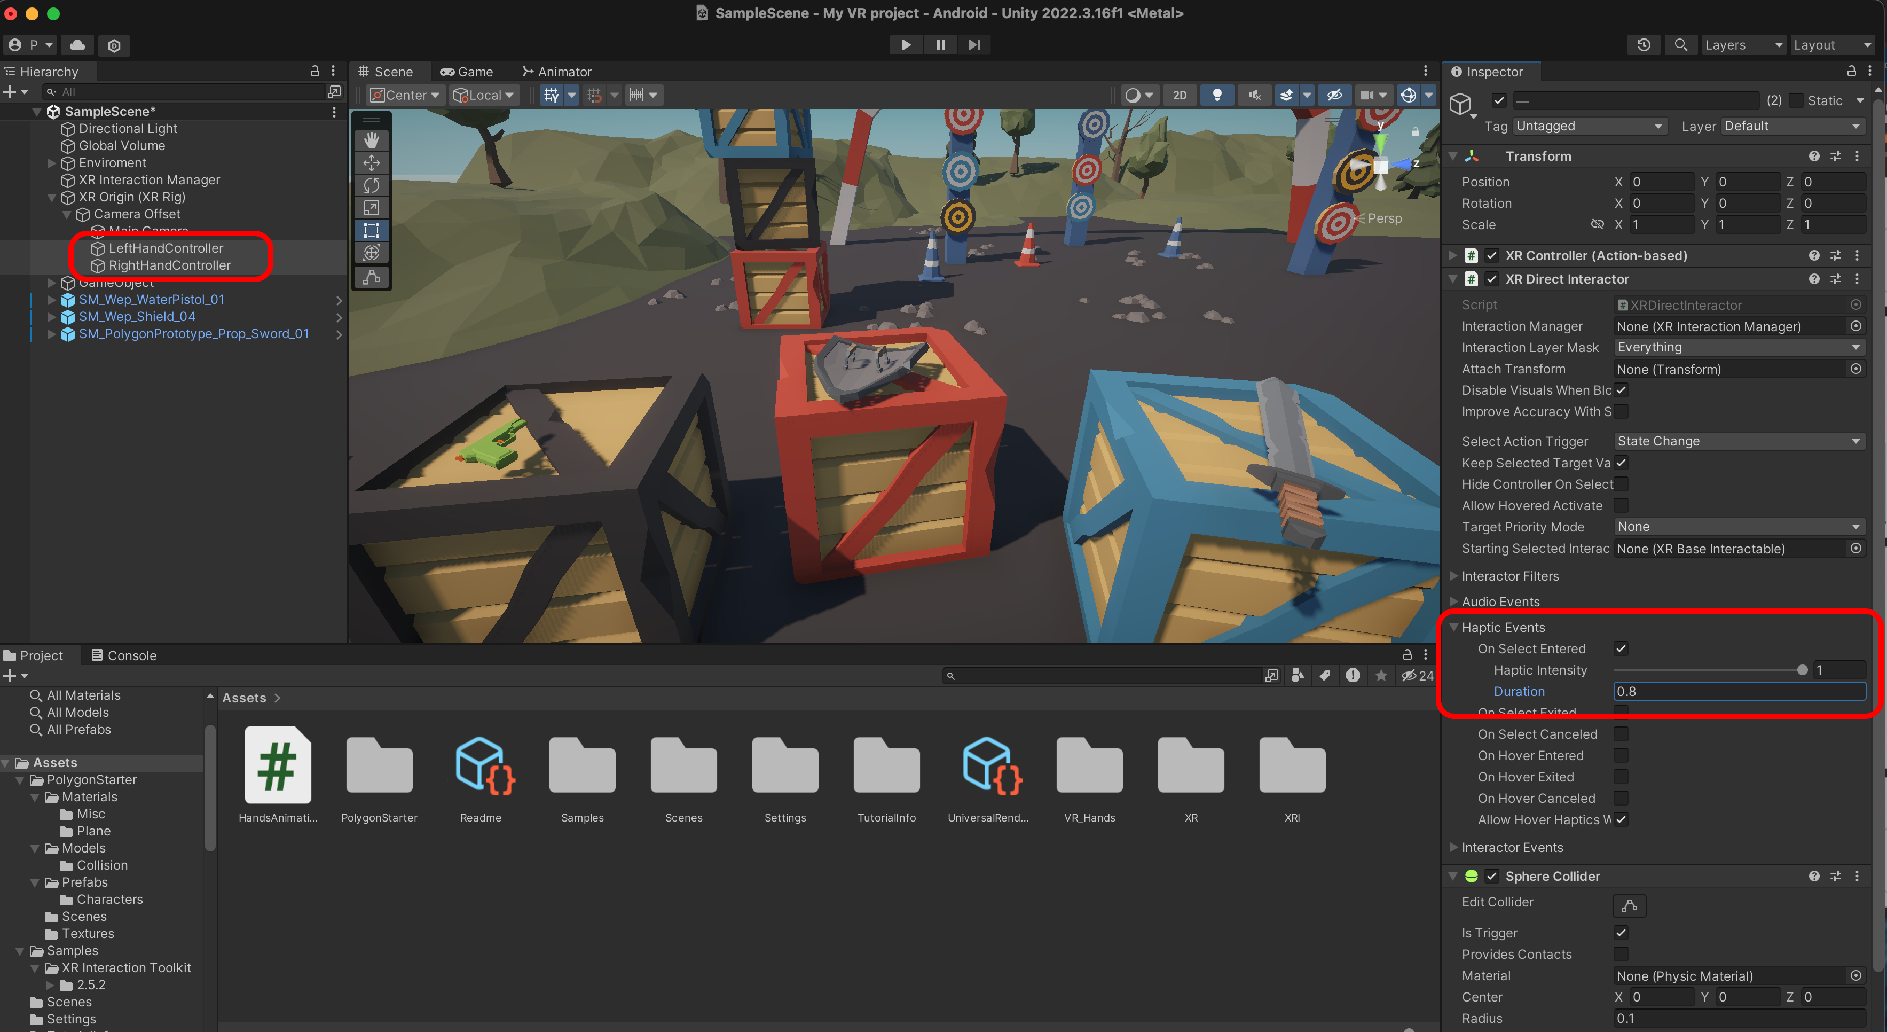Select the Rotate tool
Screen dimensions: 1887x1032
click(x=372, y=185)
